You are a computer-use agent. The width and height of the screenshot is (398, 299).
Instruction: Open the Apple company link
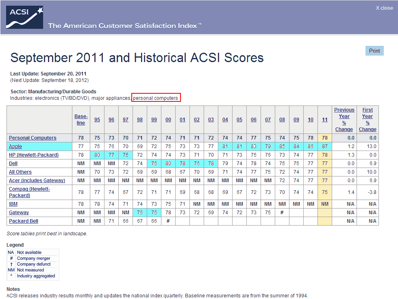click(15, 146)
